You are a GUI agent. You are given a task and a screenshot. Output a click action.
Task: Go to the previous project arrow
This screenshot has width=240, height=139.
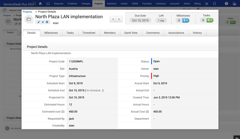point(113,19)
